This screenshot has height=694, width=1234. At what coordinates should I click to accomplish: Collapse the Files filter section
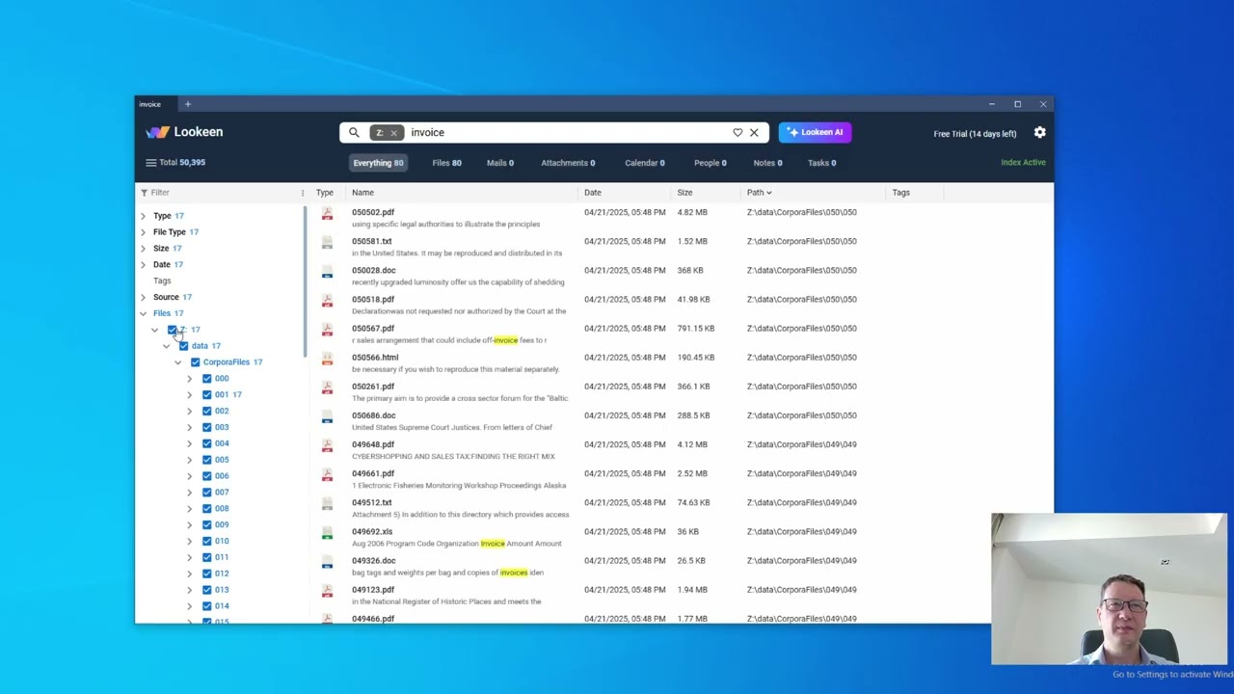[143, 313]
